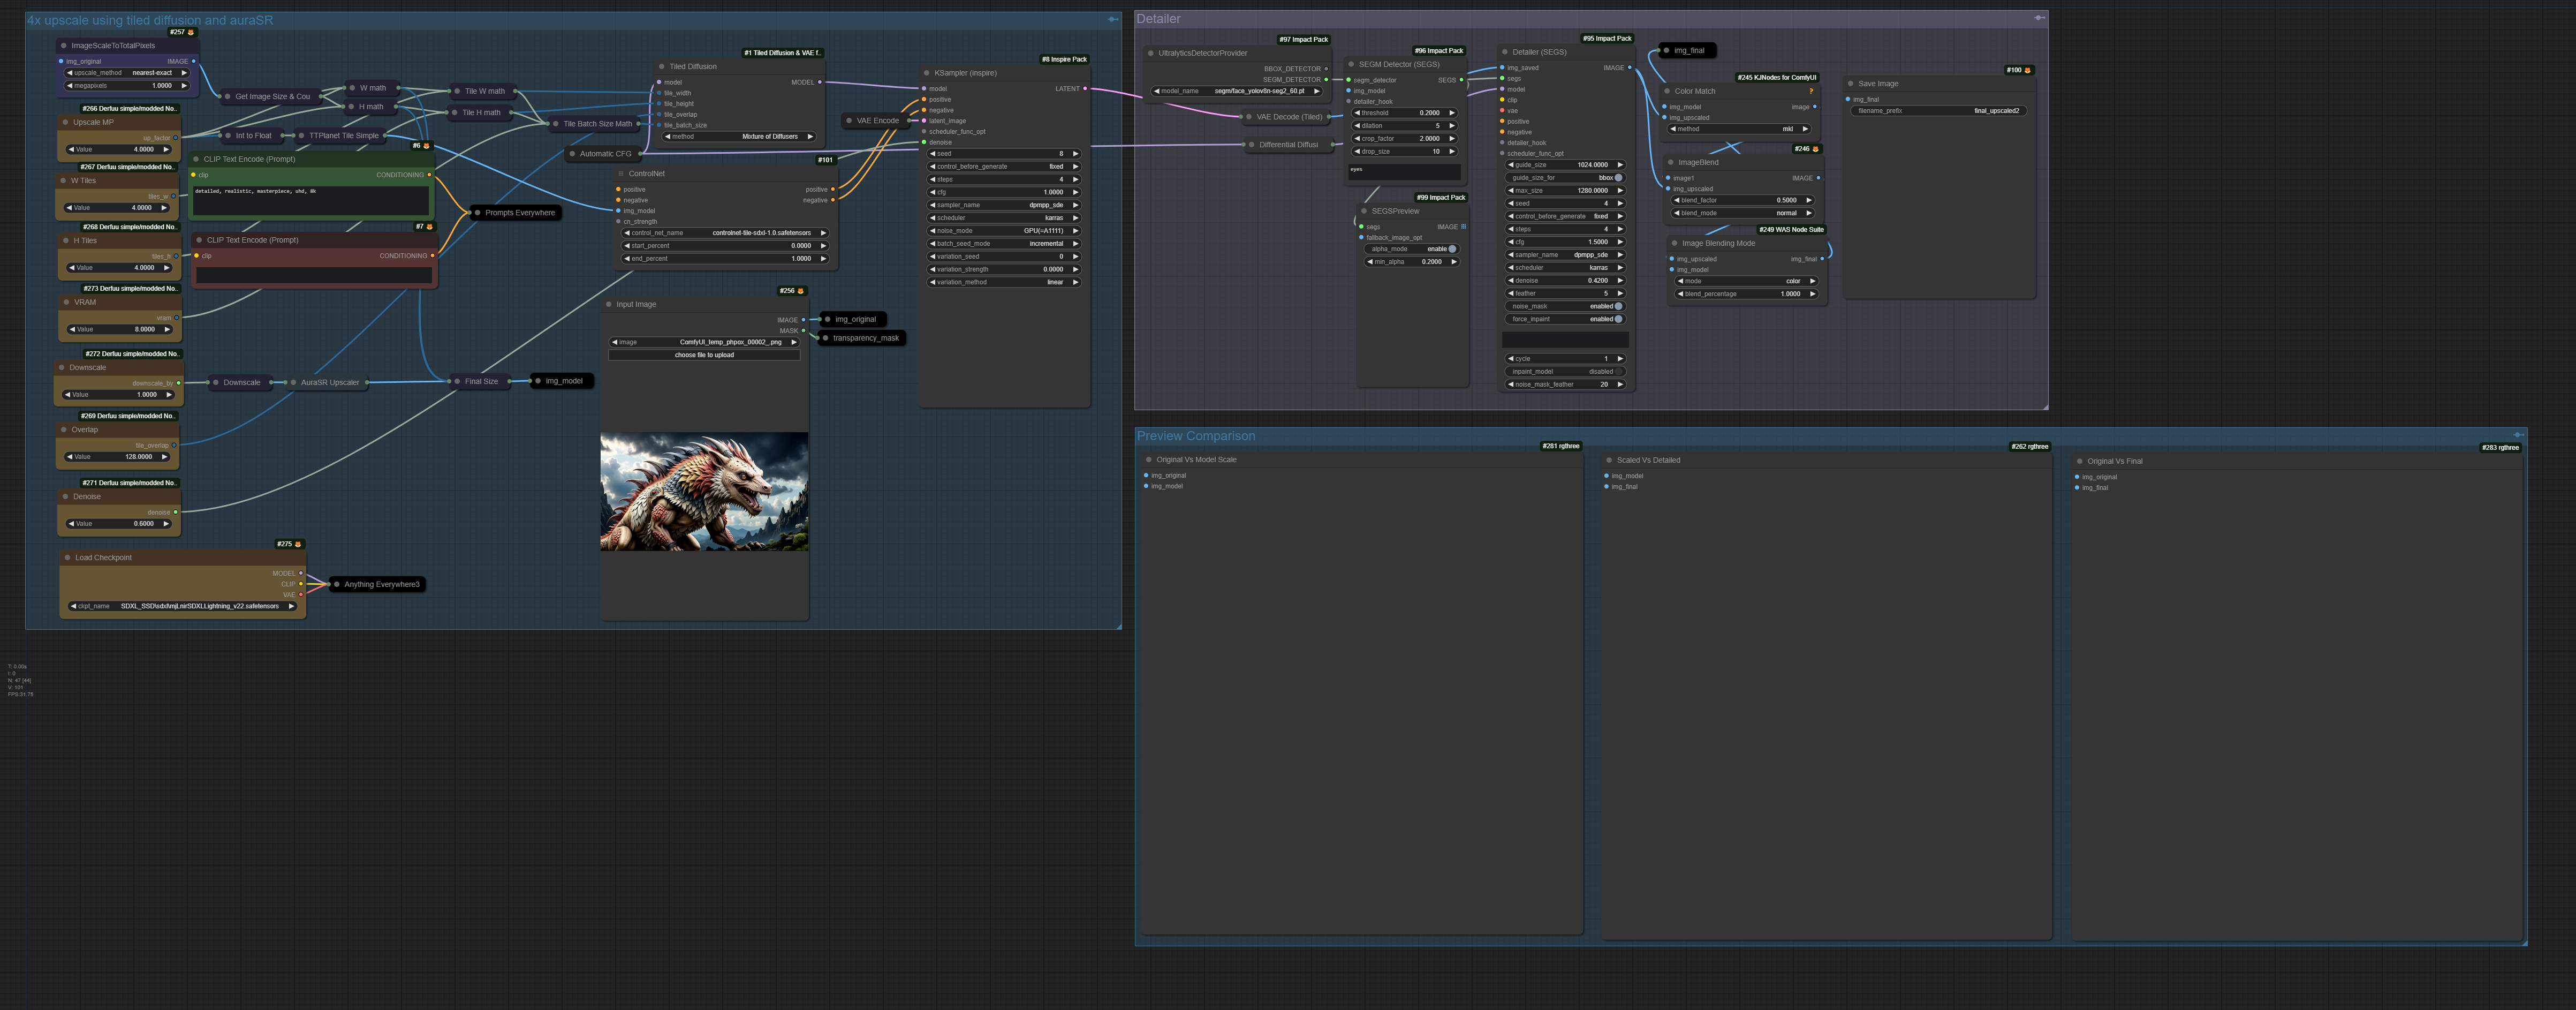Increase Denoise Value with right arrow
Viewport: 2576px width, 1010px height.
[167, 524]
